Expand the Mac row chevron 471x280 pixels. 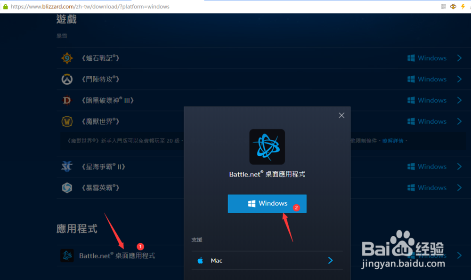[331, 261]
